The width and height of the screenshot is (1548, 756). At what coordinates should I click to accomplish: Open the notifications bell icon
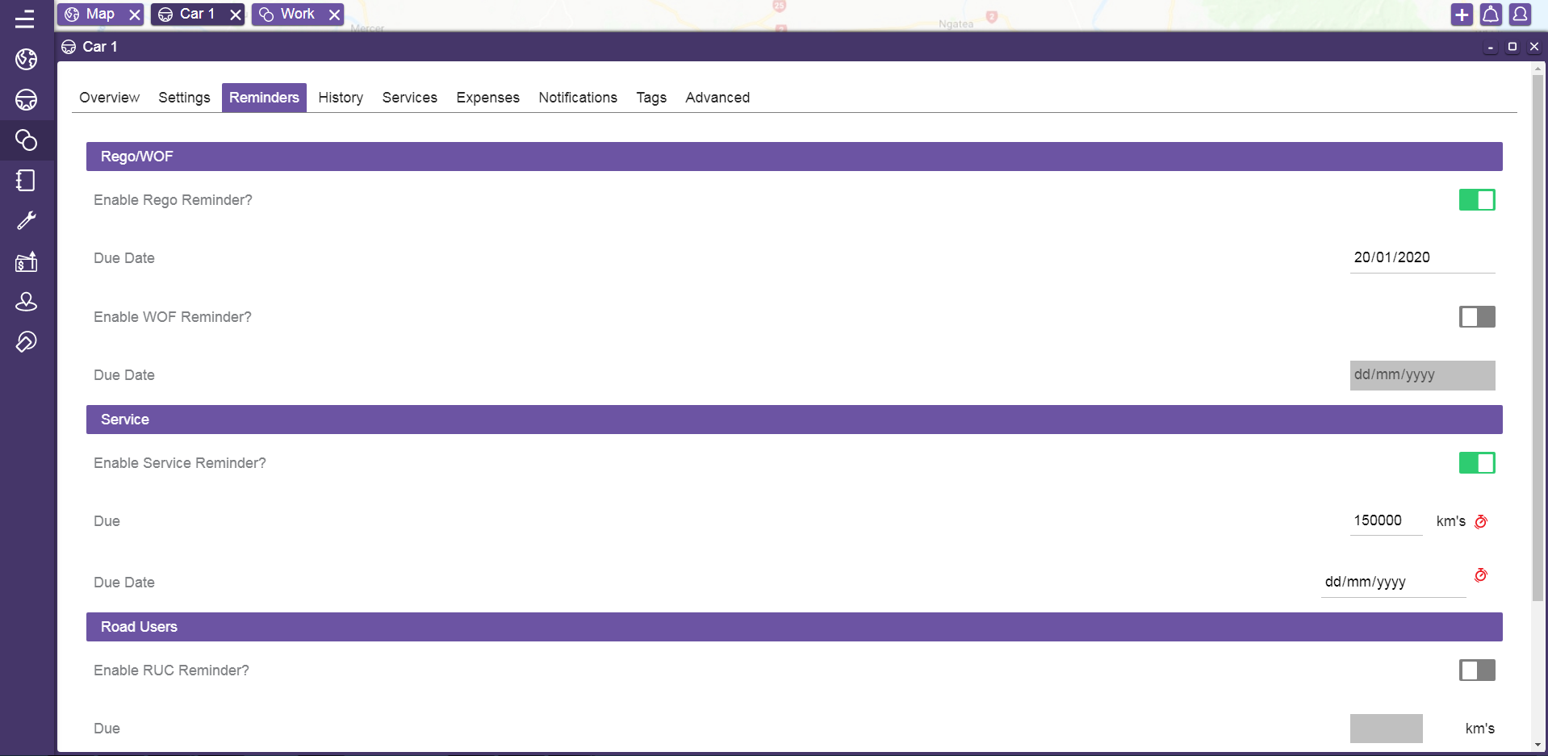click(x=1491, y=15)
